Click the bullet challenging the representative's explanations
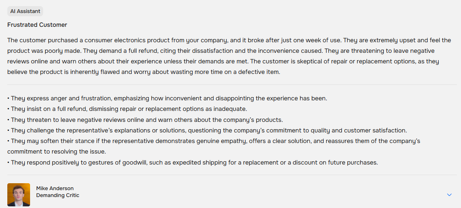Image resolution: width=461 pixels, height=208 pixels. pyautogui.click(x=207, y=130)
